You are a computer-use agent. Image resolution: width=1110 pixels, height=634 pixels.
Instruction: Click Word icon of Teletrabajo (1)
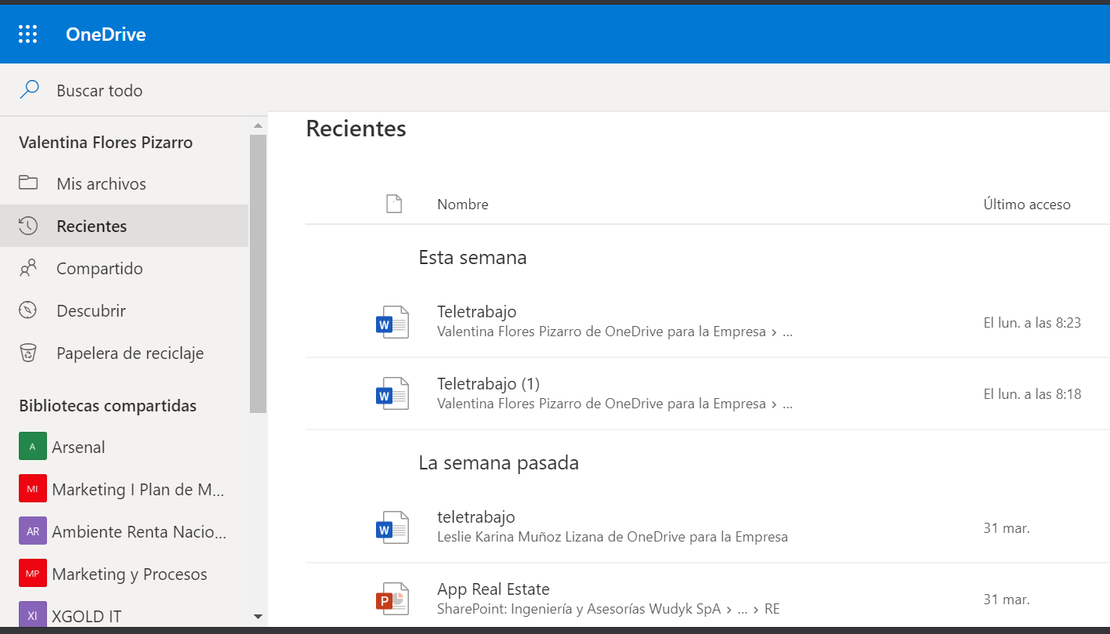click(392, 394)
